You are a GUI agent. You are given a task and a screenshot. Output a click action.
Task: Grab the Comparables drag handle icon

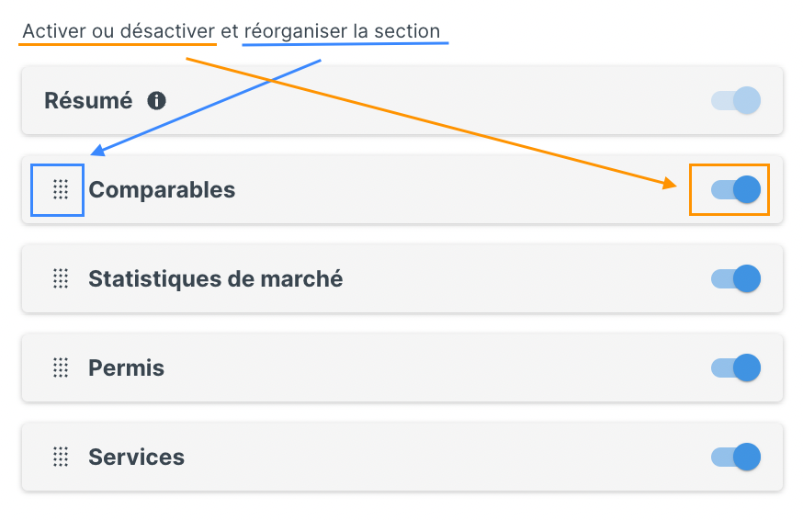click(61, 189)
